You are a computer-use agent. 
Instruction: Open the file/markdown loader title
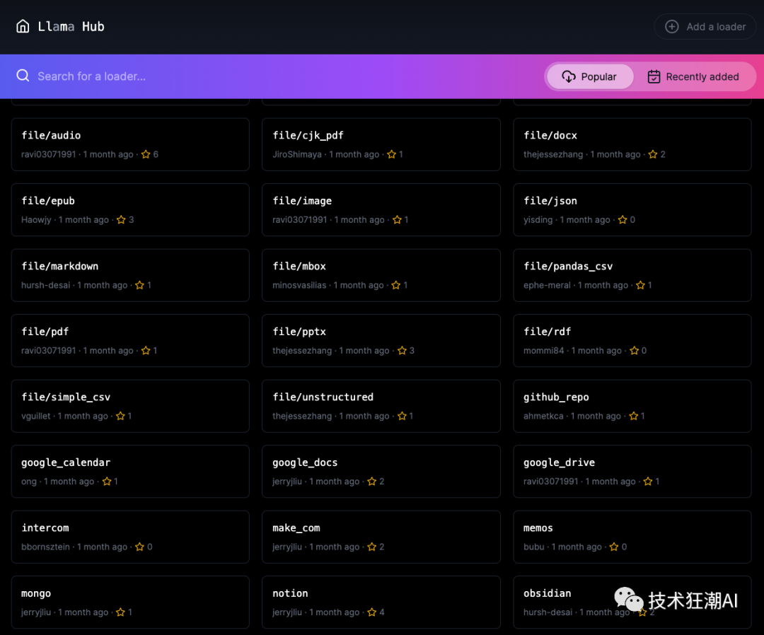click(60, 266)
